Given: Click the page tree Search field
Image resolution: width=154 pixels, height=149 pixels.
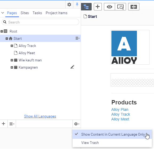Looking at the screenshot, I should click(x=40, y=22).
